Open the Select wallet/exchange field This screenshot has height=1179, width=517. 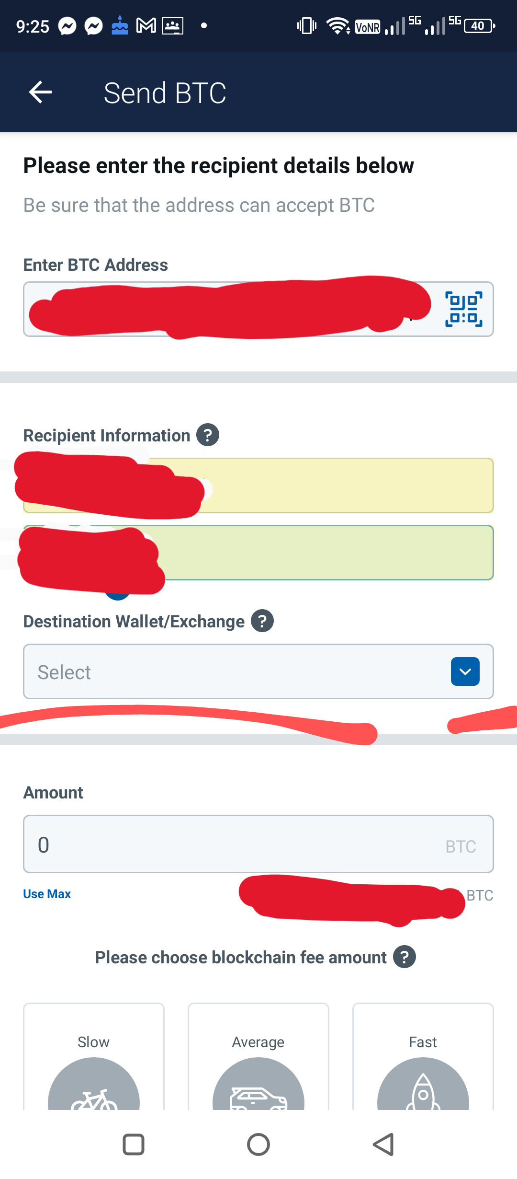coord(258,671)
